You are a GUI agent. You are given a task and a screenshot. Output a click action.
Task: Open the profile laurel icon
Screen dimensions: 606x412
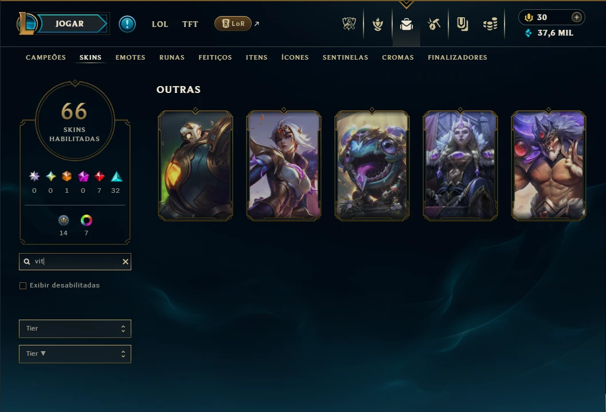click(x=378, y=24)
